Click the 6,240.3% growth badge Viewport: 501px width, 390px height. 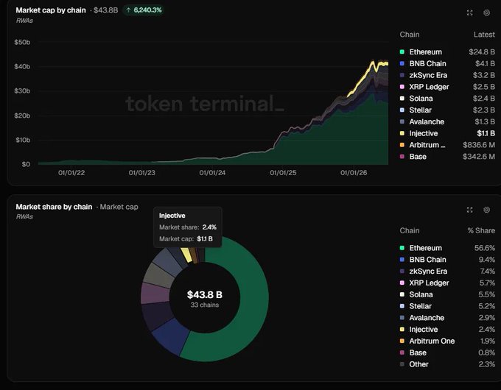click(144, 10)
